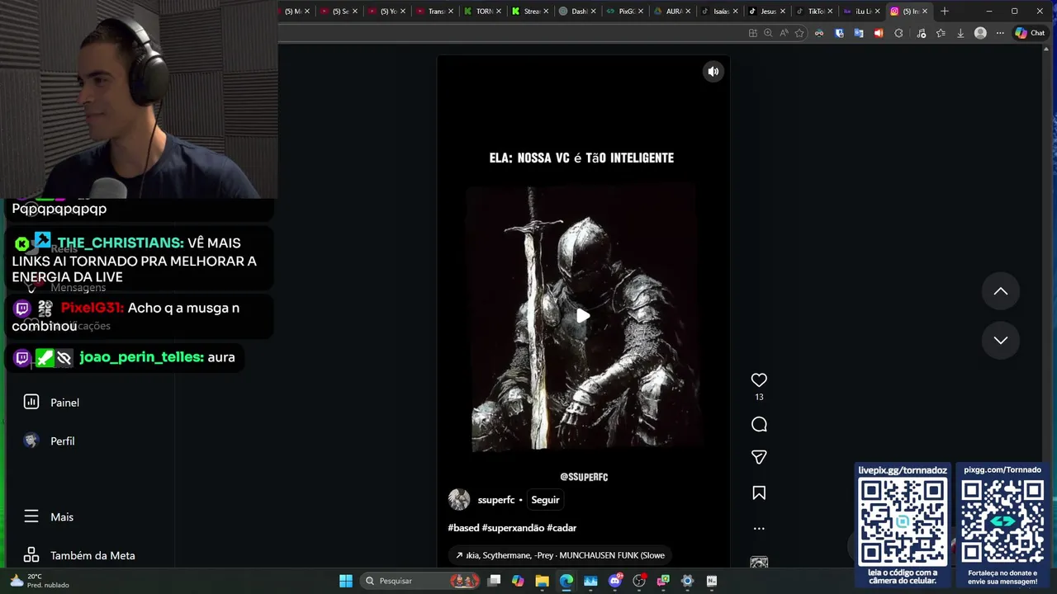Follow ssuperfc with the Seguir button
Image resolution: width=1057 pixels, height=594 pixels.
point(545,500)
